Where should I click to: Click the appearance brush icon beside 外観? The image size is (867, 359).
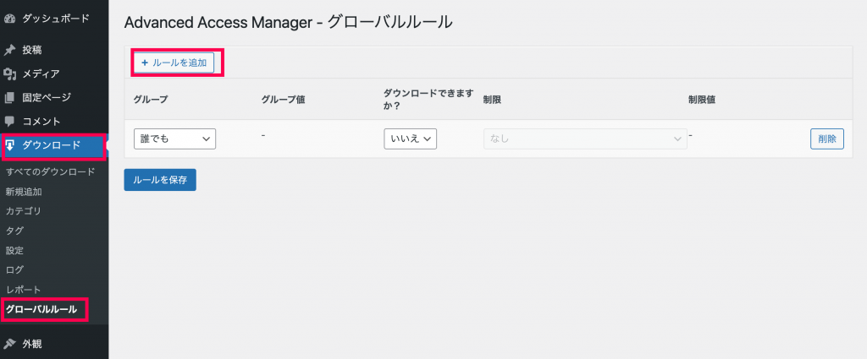tap(9, 344)
